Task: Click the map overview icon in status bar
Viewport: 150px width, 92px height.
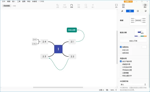Action: [107, 90]
